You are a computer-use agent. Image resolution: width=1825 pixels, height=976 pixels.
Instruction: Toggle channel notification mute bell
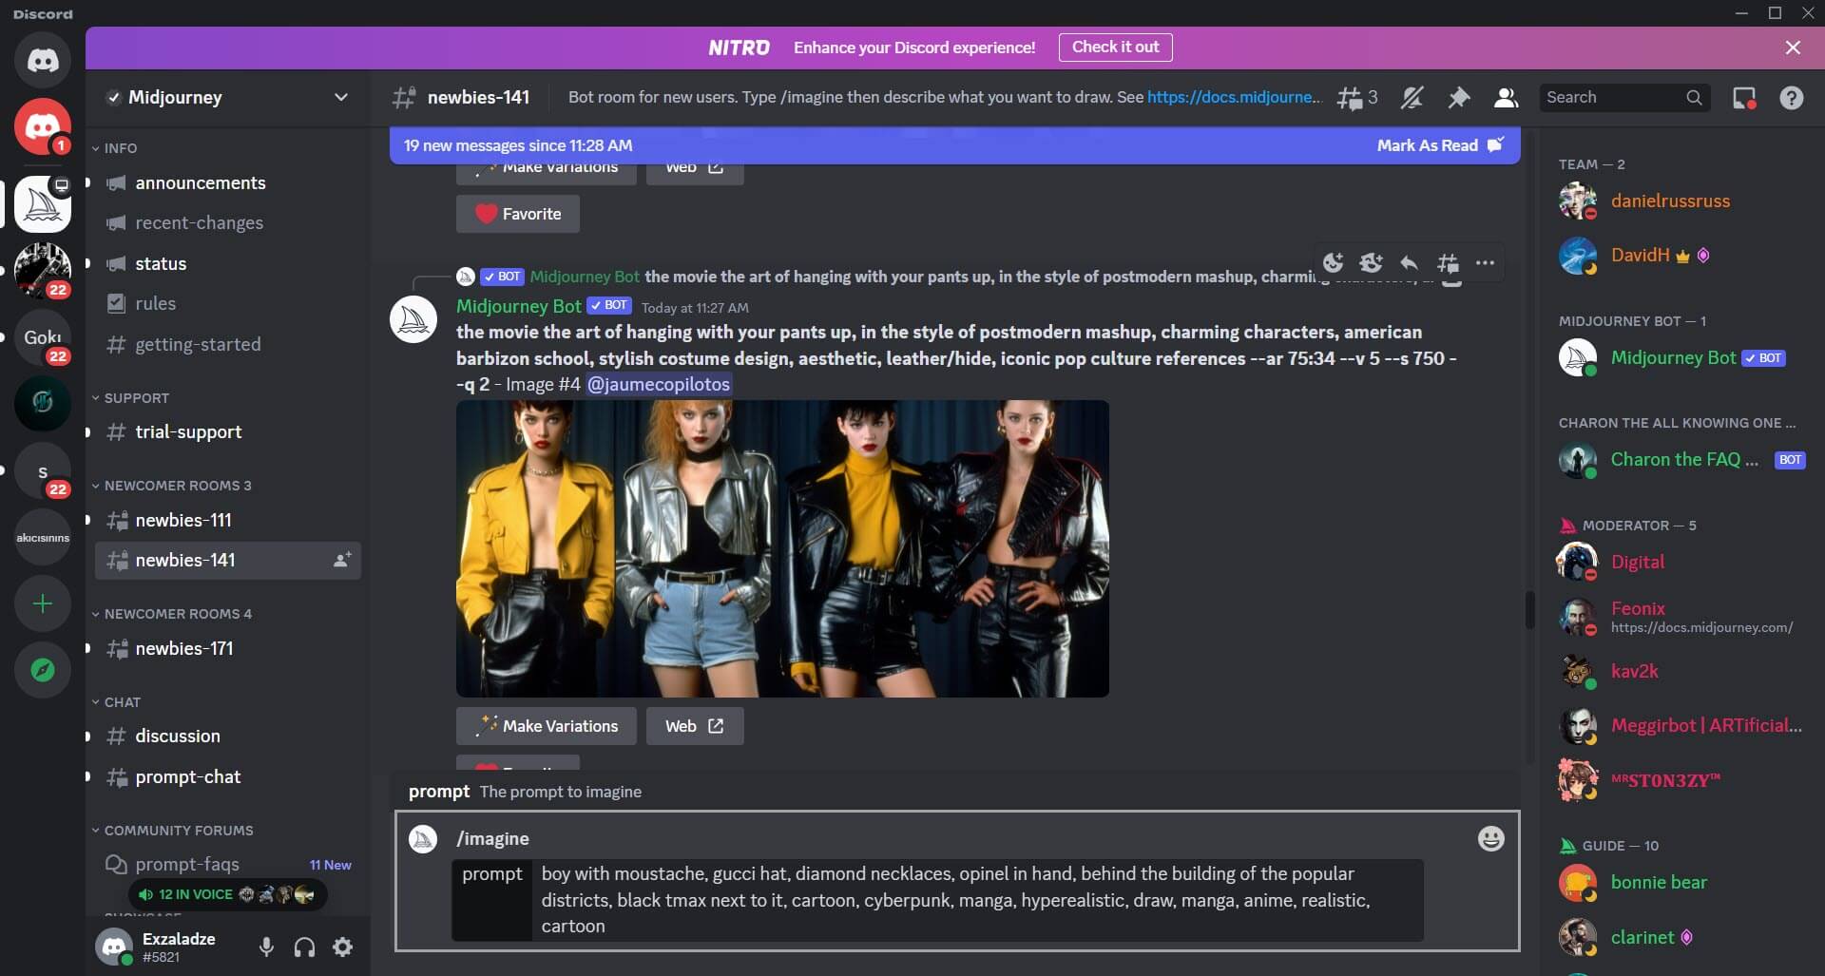point(1412,97)
